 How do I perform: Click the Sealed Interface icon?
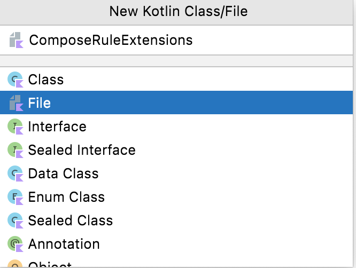(16, 151)
